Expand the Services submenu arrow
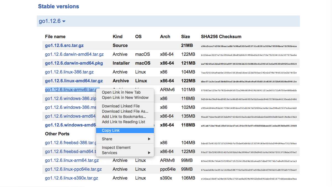Viewport: 332px width, 187px height. pyautogui.click(x=149, y=152)
